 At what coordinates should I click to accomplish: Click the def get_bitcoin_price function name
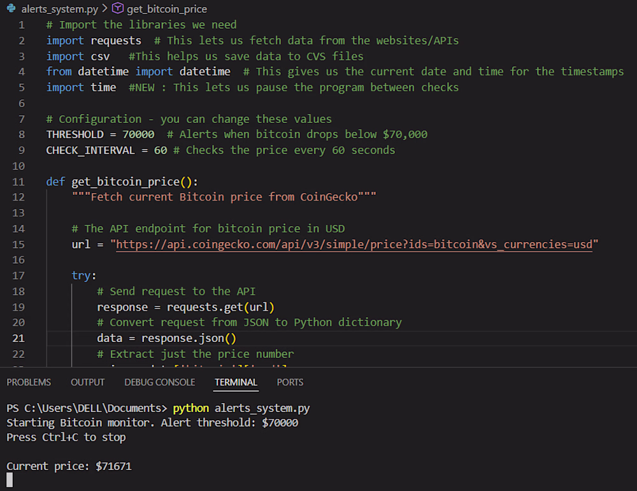click(125, 182)
